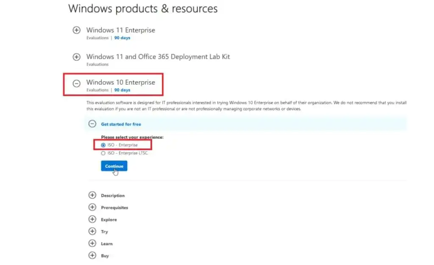Select ISO - Enterprise radio button
The image size is (434, 265).
pos(103,145)
